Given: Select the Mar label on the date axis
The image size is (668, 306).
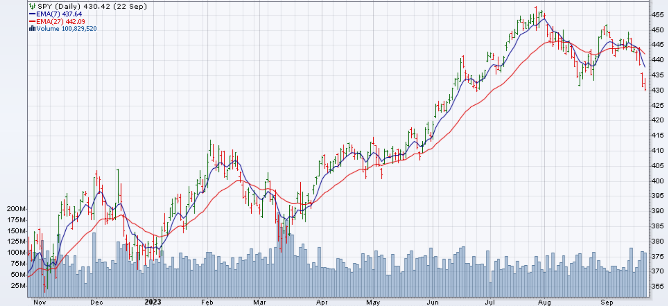Looking at the screenshot, I should 260,302.
